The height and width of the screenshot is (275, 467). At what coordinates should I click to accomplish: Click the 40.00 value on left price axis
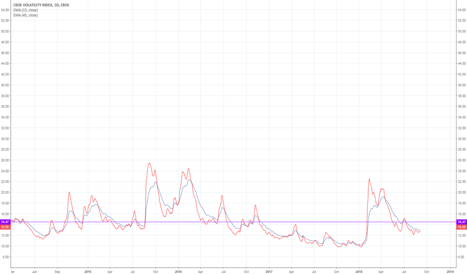(x=5, y=85)
